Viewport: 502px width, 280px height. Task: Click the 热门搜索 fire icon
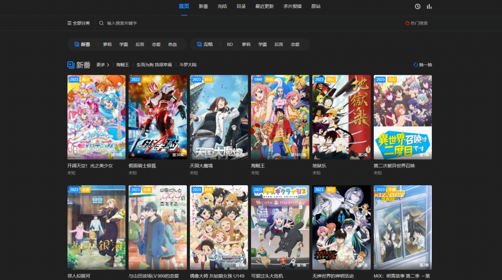pos(408,23)
